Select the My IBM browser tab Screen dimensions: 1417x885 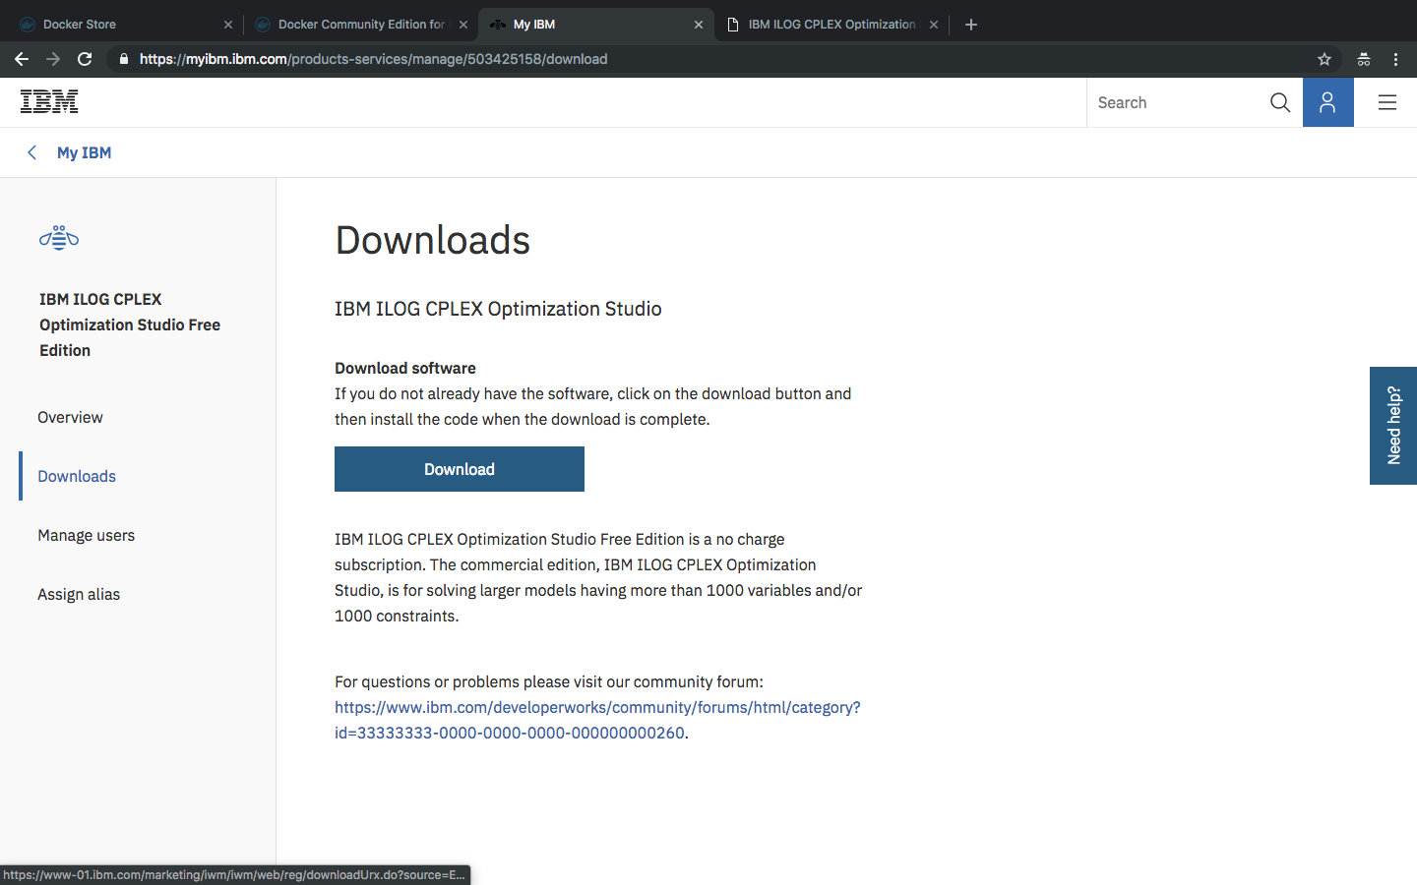[x=595, y=25]
